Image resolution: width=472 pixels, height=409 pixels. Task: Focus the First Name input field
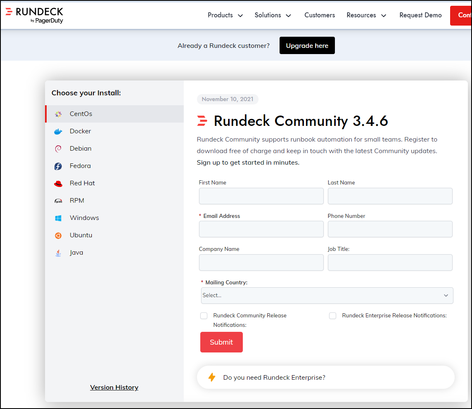261,196
